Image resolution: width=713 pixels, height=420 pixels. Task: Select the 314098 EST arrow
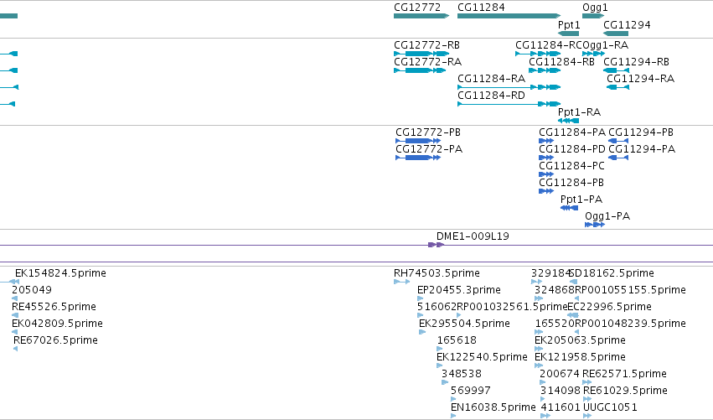[x=543, y=399]
